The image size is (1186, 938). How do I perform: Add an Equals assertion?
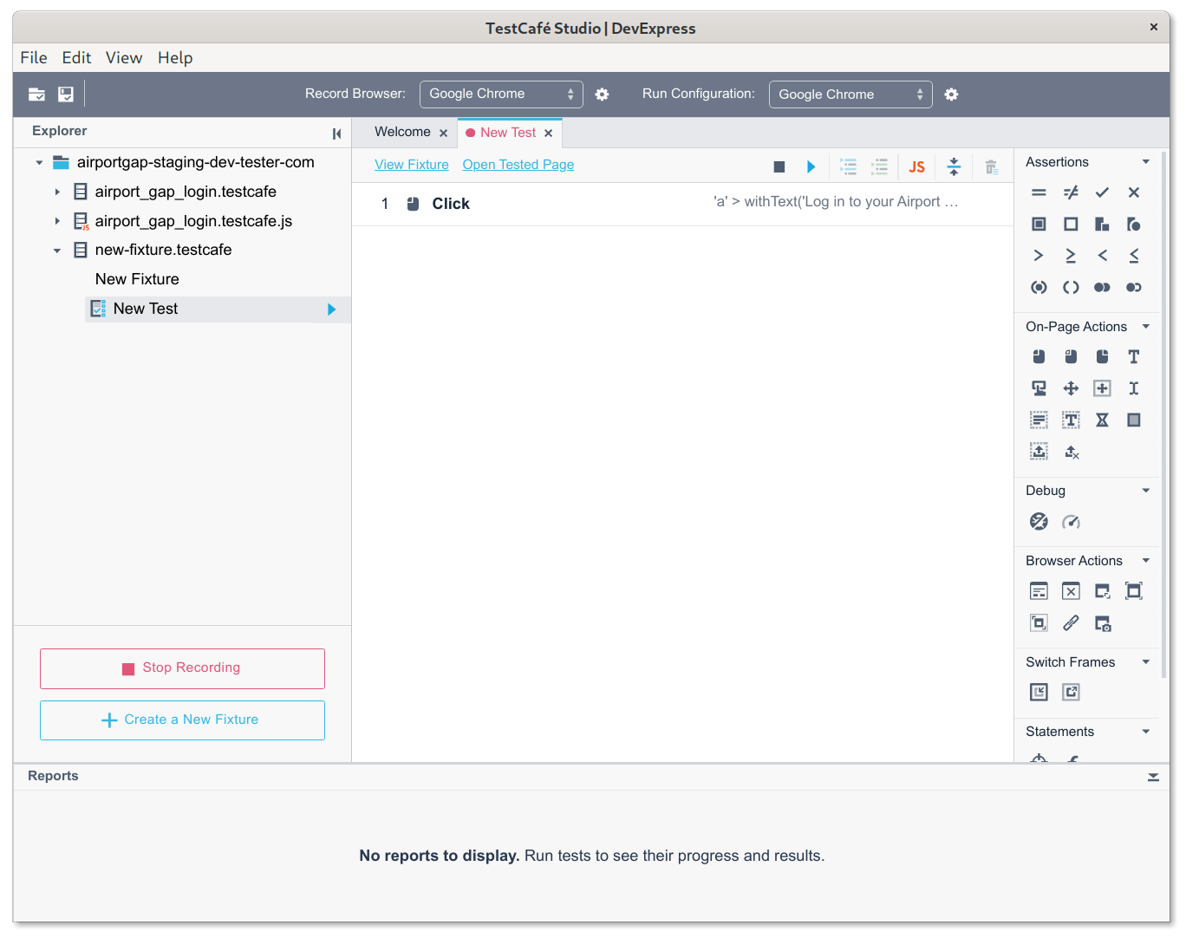[x=1039, y=192]
